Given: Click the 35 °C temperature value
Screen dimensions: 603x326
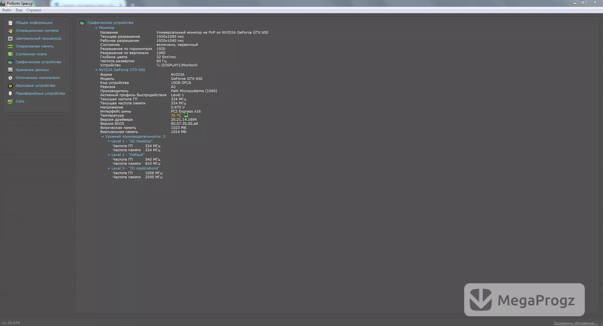Looking at the screenshot, I should pyautogui.click(x=176, y=116).
